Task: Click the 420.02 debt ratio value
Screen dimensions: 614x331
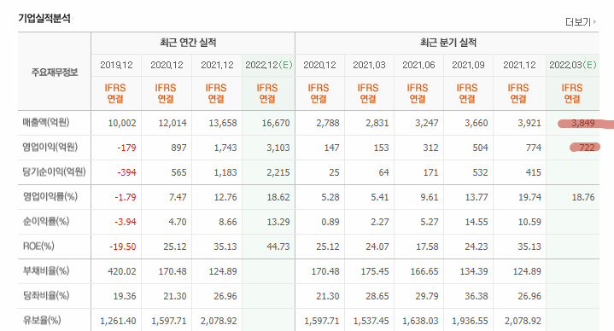Action: tap(122, 271)
